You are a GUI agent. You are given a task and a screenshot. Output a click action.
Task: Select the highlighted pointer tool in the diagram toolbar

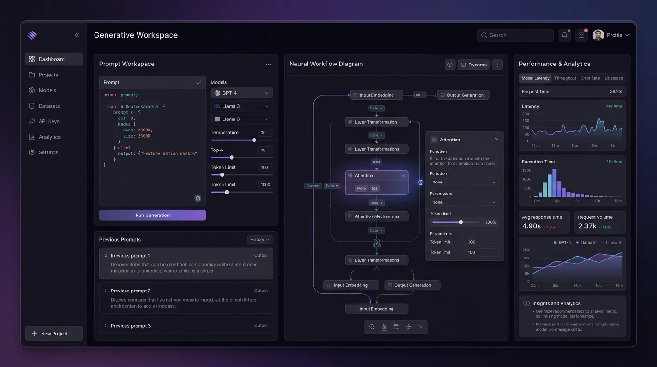click(x=384, y=327)
